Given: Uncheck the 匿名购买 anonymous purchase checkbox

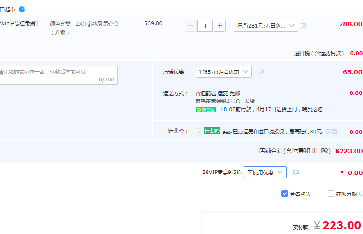Looking at the screenshot, I should 284,193.
